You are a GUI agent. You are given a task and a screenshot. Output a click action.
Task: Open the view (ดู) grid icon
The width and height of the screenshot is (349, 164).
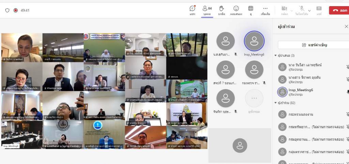click(251, 10)
